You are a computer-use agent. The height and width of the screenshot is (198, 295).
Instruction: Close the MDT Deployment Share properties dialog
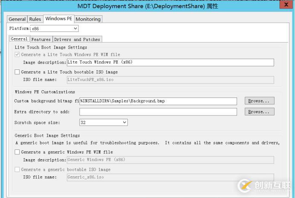(x=286, y=5)
